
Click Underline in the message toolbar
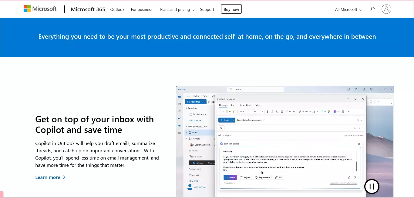[277, 112]
